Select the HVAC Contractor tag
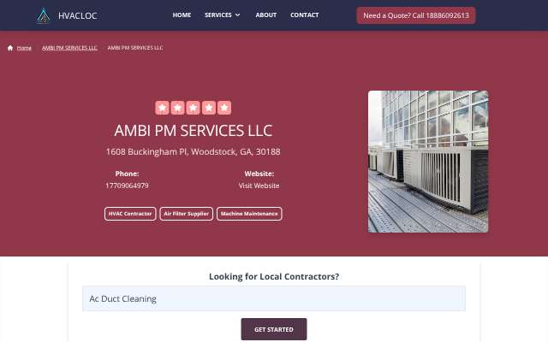 pyautogui.click(x=130, y=214)
